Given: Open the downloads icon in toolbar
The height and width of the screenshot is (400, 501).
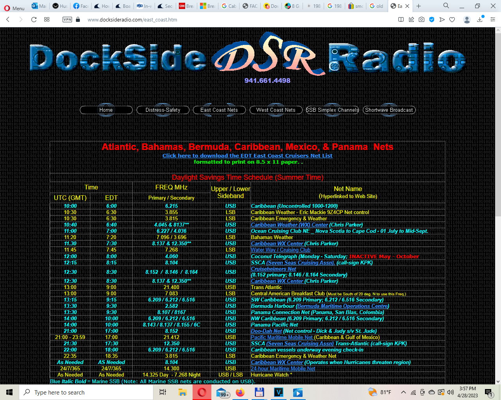Looking at the screenshot, I should (x=480, y=20).
